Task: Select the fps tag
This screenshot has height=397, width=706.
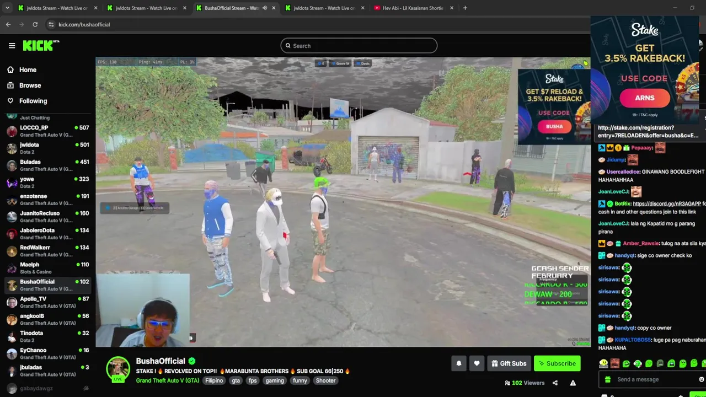Action: (253, 380)
